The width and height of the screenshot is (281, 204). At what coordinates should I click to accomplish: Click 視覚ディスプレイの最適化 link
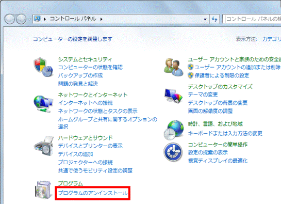[218, 161]
